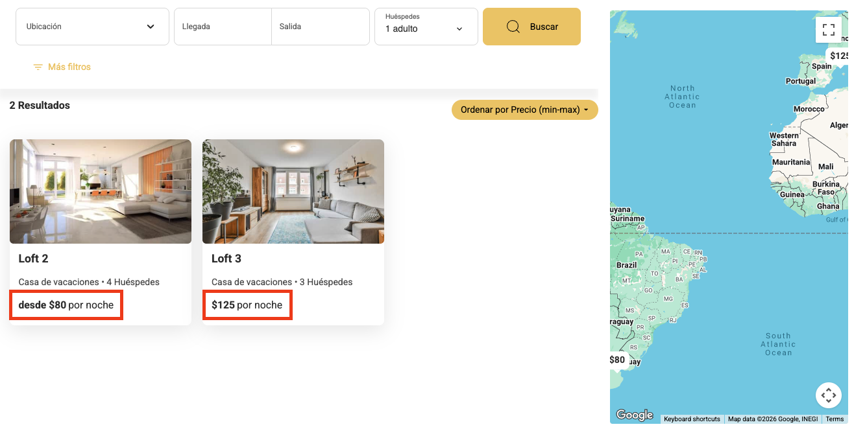Click the map camera pan control

pyautogui.click(x=828, y=395)
